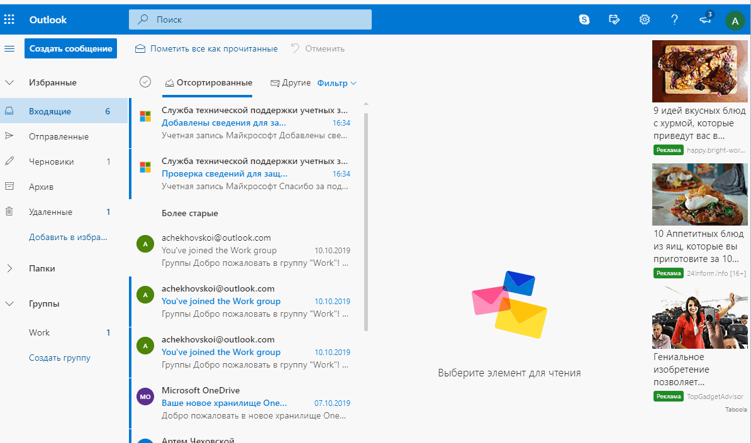The image size is (751, 443).
Task: Collapse the Избранные section chevron
Action: coord(9,82)
